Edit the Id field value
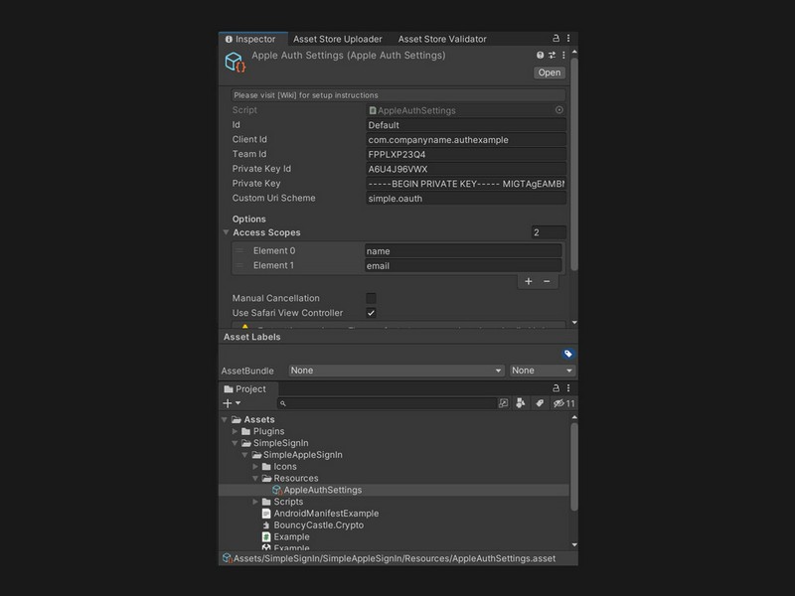795x596 pixels. (x=465, y=125)
